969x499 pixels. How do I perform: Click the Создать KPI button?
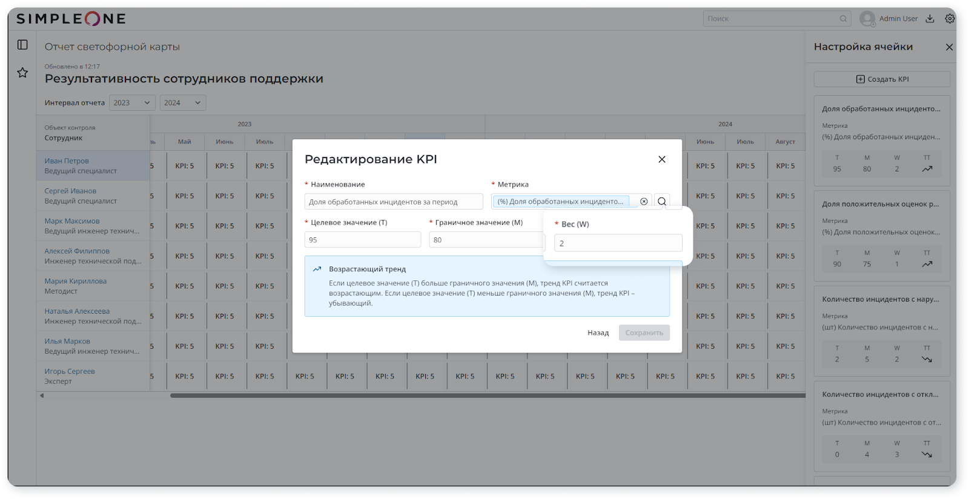point(882,79)
